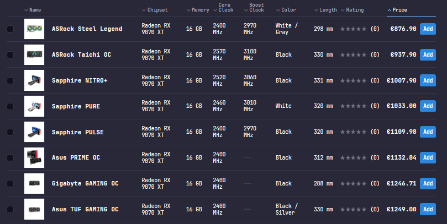
Task: Add the Sapphire PULSE at €1109.98
Action: click(x=428, y=132)
